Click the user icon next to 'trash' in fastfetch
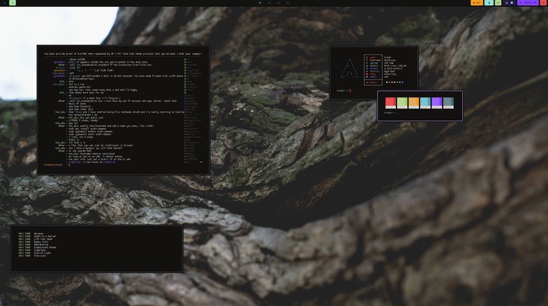Viewport: 548px width, 306px height. (x=367, y=57)
